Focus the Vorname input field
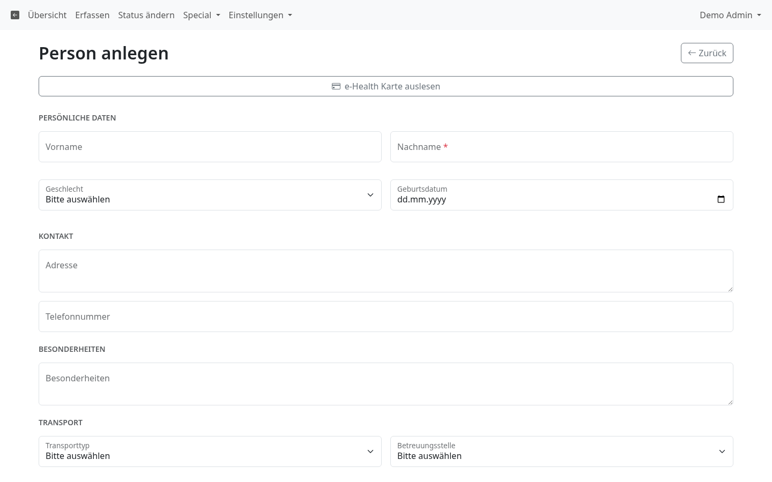The image size is (772, 482). (x=210, y=147)
